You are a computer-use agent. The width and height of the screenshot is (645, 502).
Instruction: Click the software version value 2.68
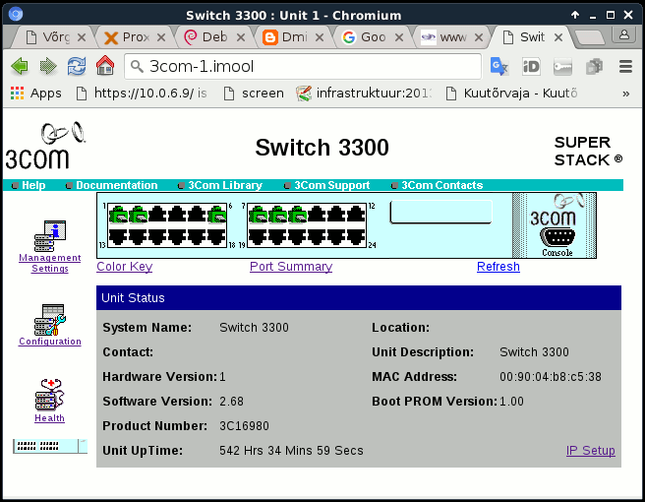tap(231, 402)
